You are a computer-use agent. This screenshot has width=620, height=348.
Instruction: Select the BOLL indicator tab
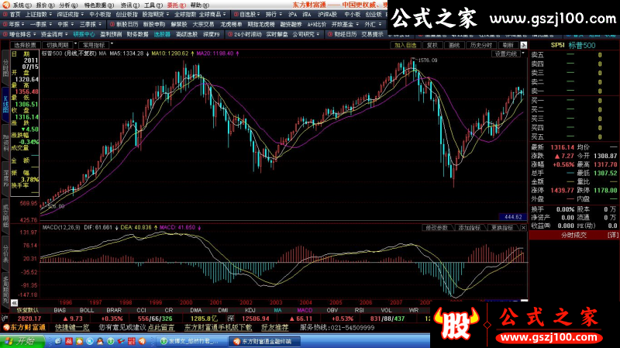(x=87, y=310)
